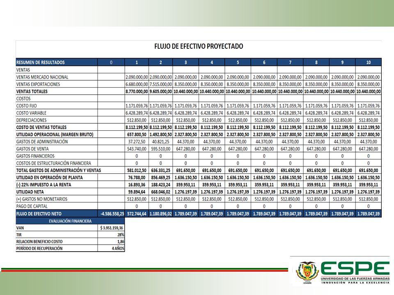Screen dimensions: 394x295
Task: Click the INNOVACIÓN PARA LA EXCELENCIA slogan
Action: pyautogui.click(x=355, y=282)
